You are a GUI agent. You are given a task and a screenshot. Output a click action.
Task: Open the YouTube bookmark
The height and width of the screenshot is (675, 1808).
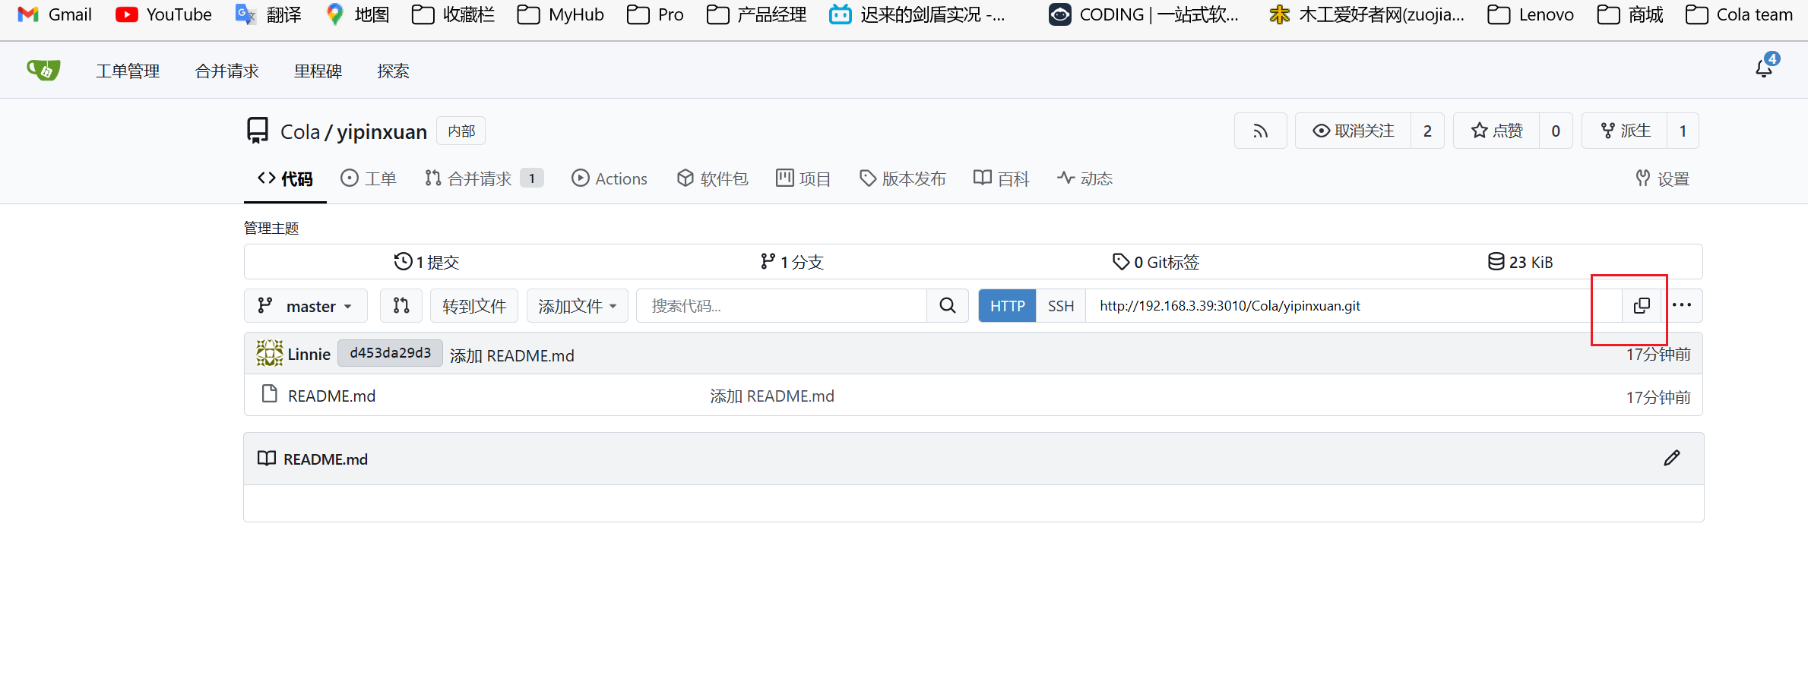click(163, 14)
